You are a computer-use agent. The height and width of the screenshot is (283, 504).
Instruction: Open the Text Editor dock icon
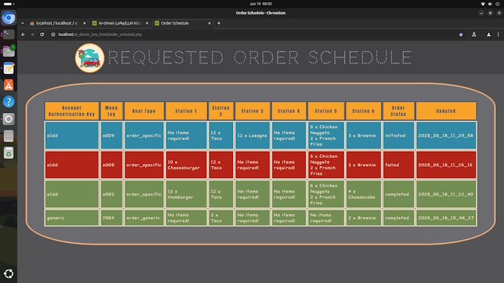(9, 68)
